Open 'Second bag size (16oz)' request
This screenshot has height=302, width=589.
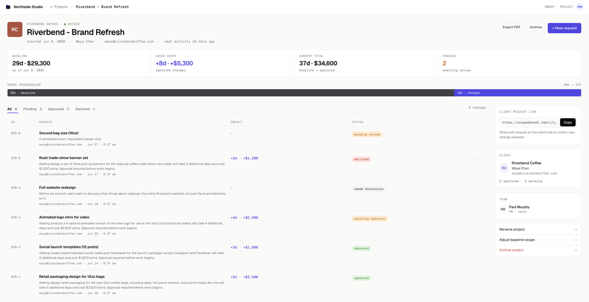[58, 133]
